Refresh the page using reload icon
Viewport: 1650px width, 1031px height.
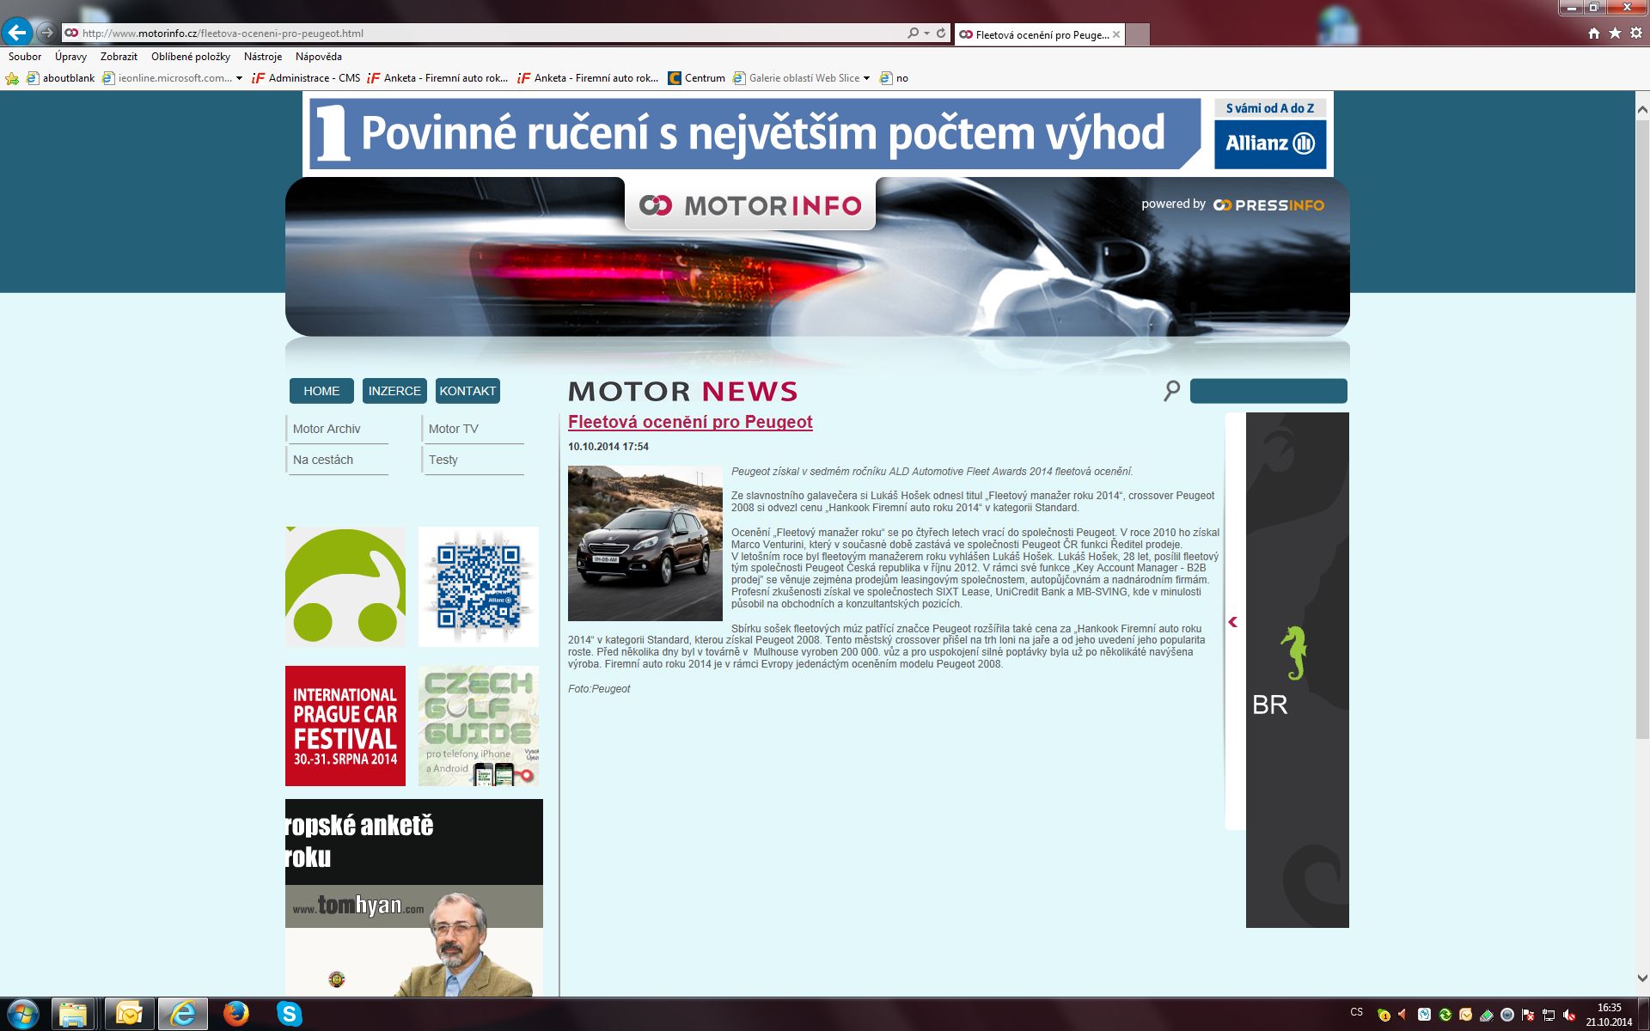point(941,33)
